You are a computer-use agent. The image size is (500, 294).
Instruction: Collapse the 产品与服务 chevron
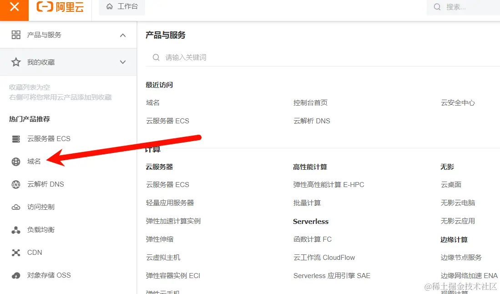pyautogui.click(x=123, y=35)
